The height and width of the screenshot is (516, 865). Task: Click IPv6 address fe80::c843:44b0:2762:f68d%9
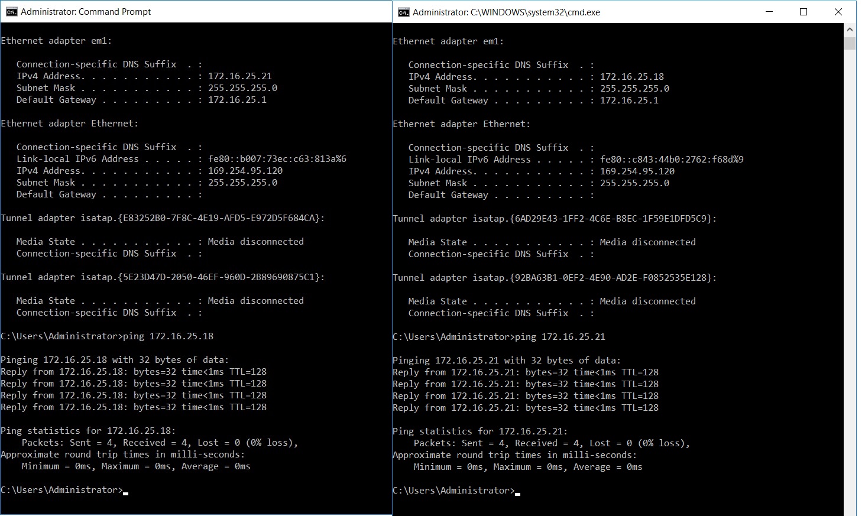[672, 160]
